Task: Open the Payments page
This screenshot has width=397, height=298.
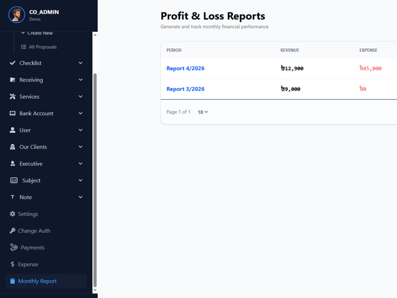Action: coord(33,248)
